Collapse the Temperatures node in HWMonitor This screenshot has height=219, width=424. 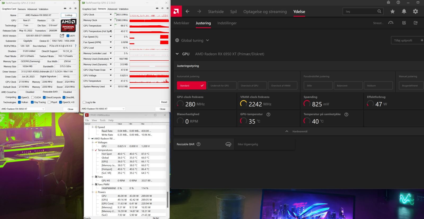click(x=93, y=150)
